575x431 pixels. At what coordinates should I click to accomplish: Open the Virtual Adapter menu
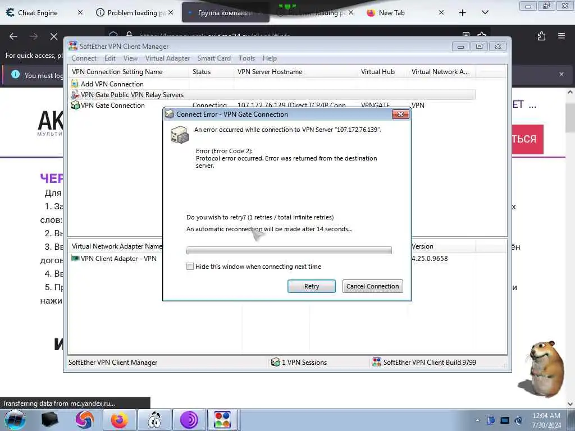point(167,58)
